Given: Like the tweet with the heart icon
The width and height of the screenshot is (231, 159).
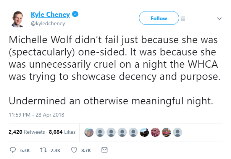Looking at the screenshot, I should click(x=74, y=150).
